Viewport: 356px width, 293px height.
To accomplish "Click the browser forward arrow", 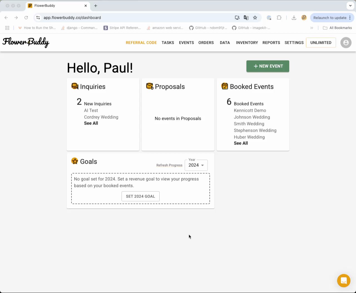I will (x=16, y=17).
